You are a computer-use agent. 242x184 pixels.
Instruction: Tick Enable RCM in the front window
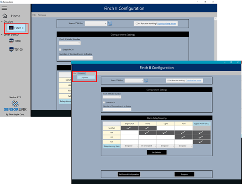click(104, 102)
